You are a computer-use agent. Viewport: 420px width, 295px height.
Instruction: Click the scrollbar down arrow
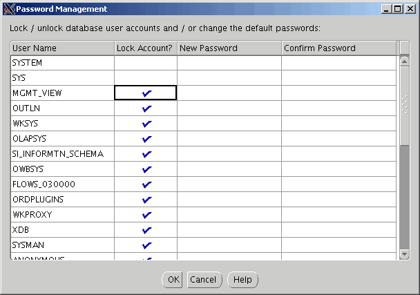coord(405,254)
